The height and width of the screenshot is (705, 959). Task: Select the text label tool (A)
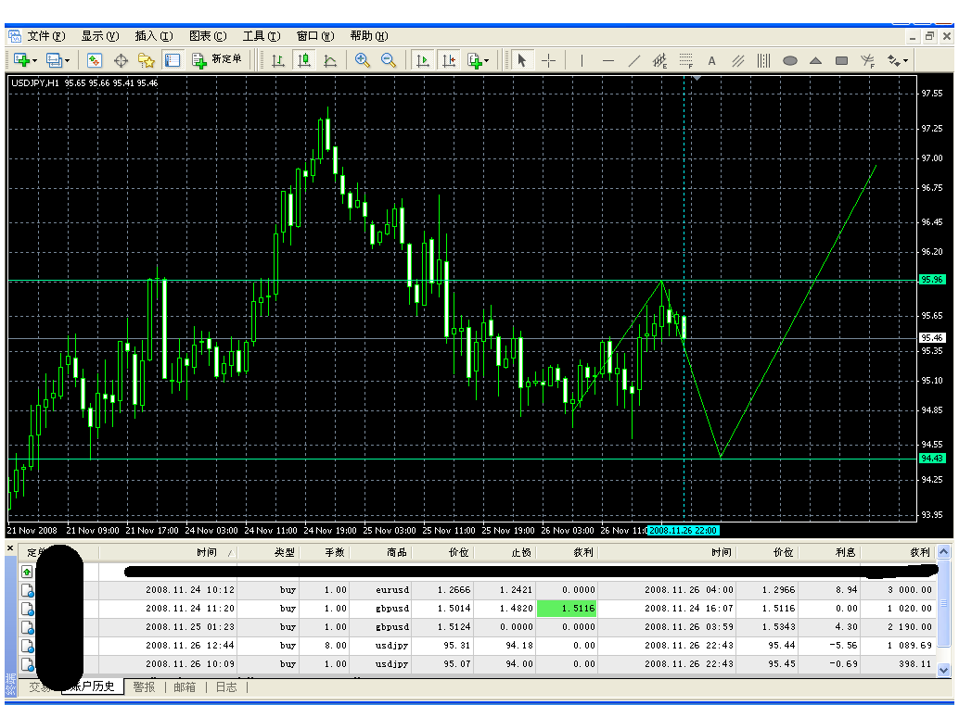click(x=712, y=61)
